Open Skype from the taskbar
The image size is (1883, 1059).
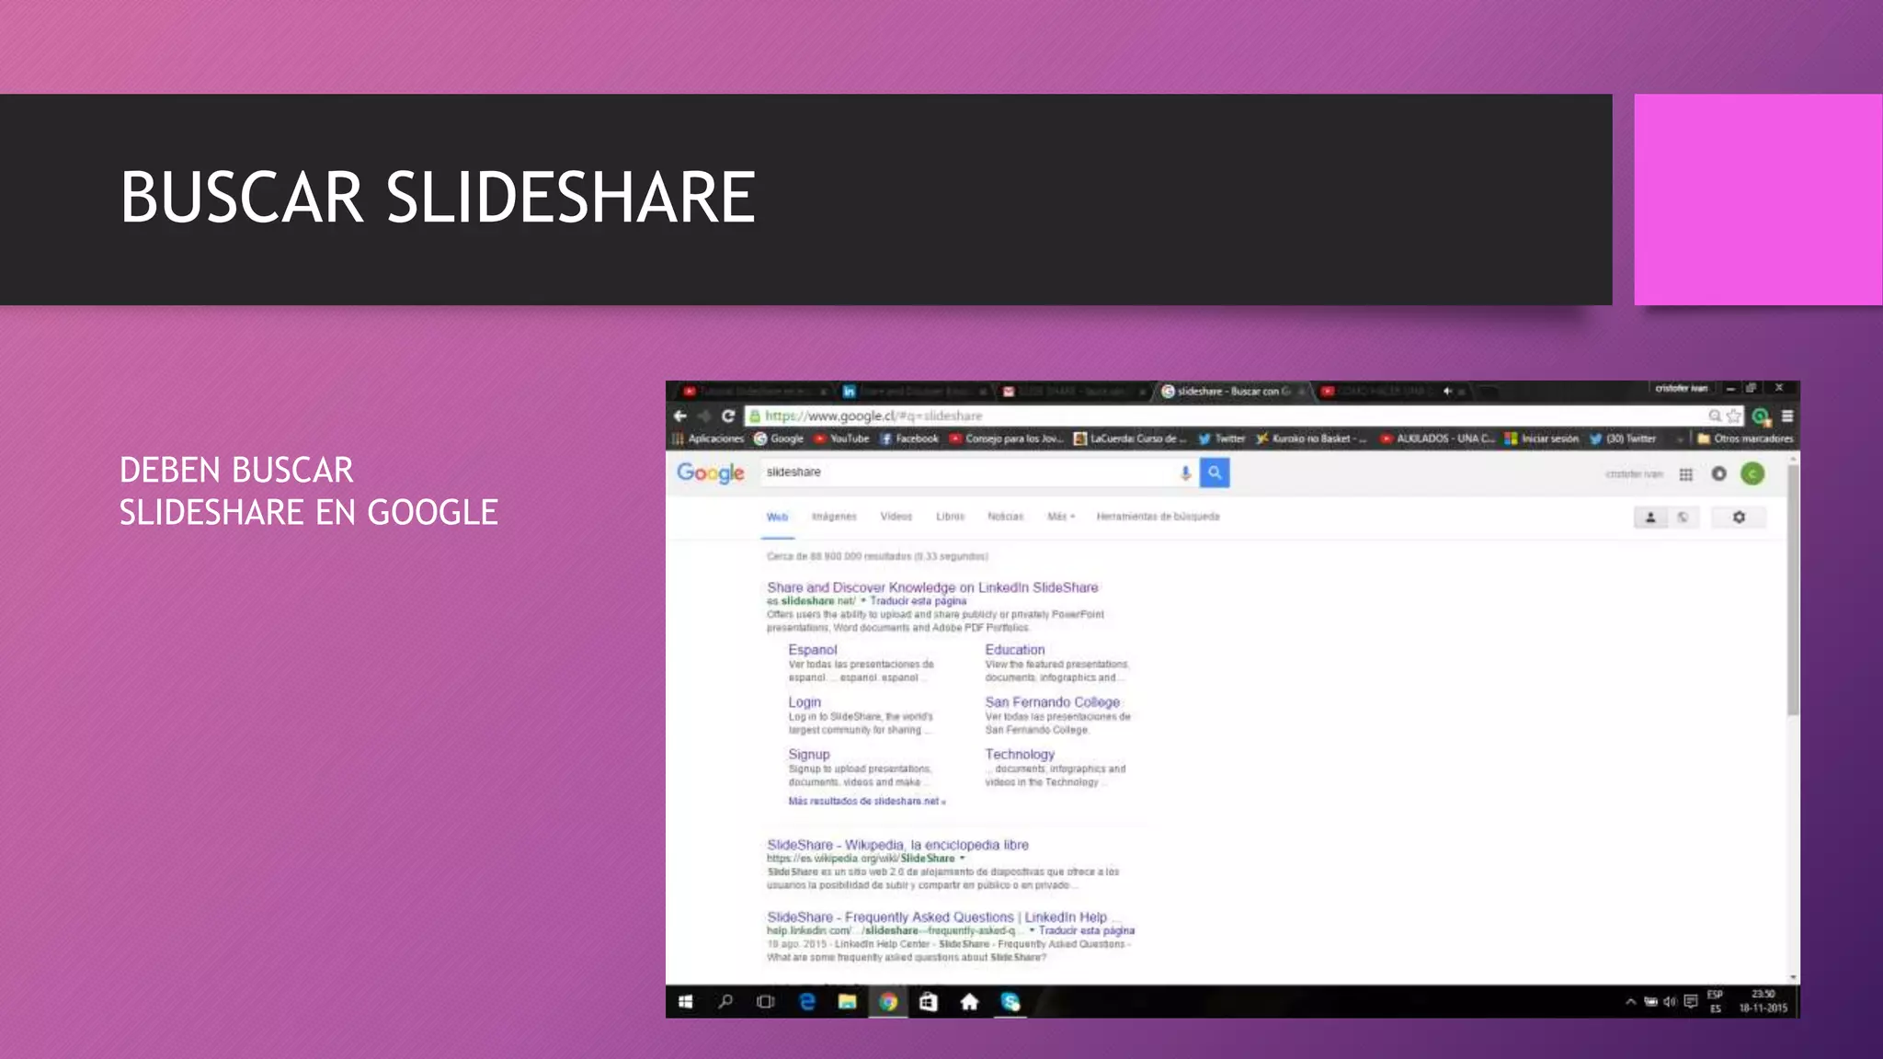click(x=1010, y=1002)
